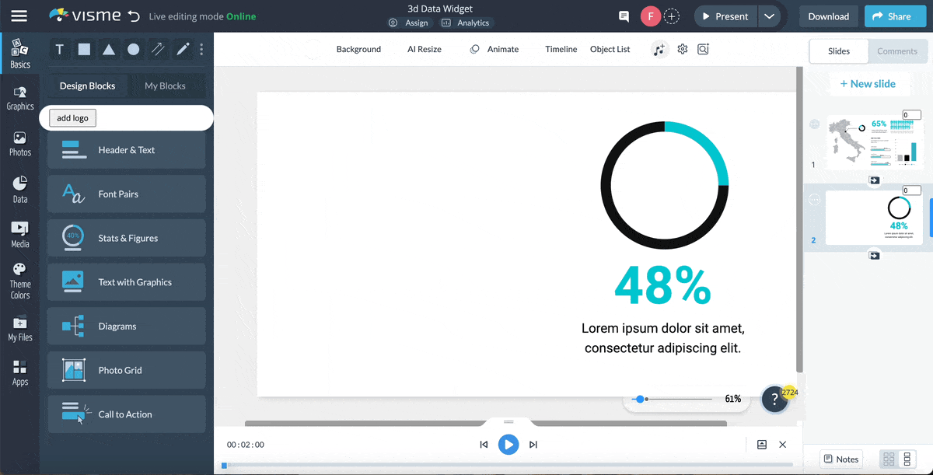Open the main hamburger menu
The height and width of the screenshot is (475, 933).
point(19,16)
